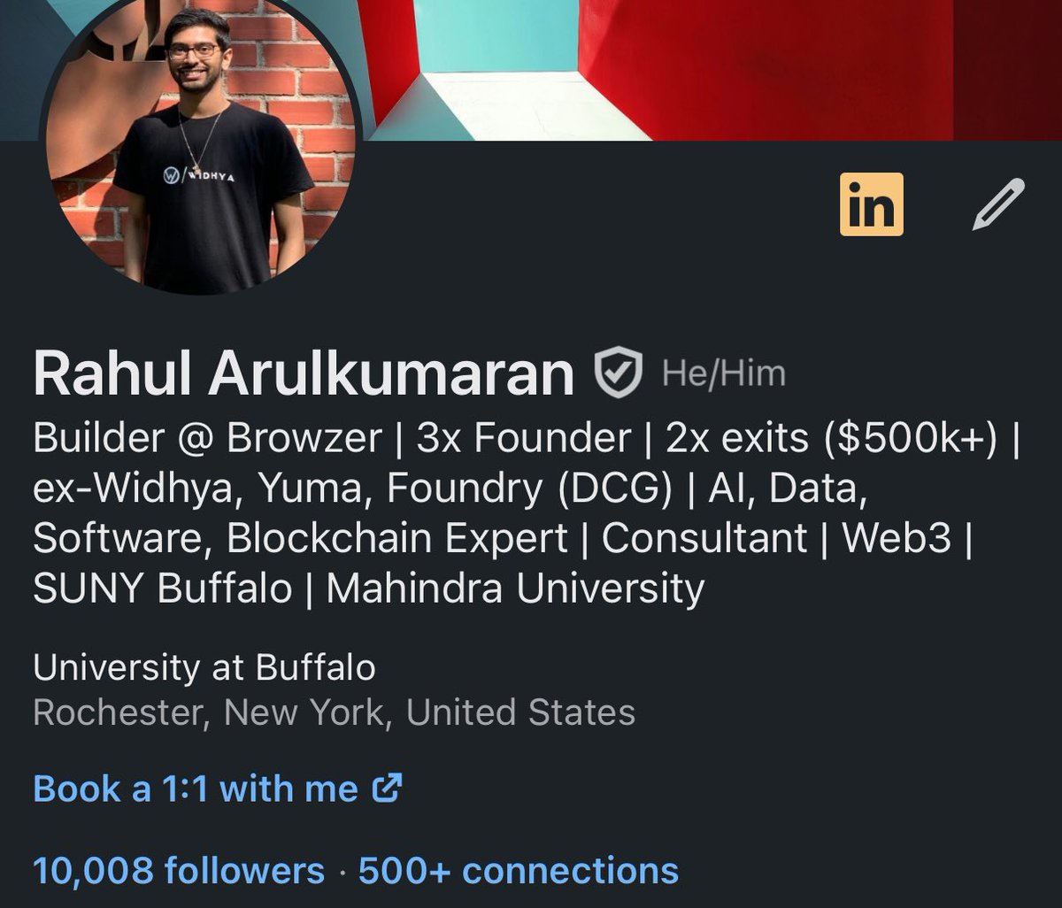Tap the Rochester, New York location text
1062x908 pixels.
(334, 712)
